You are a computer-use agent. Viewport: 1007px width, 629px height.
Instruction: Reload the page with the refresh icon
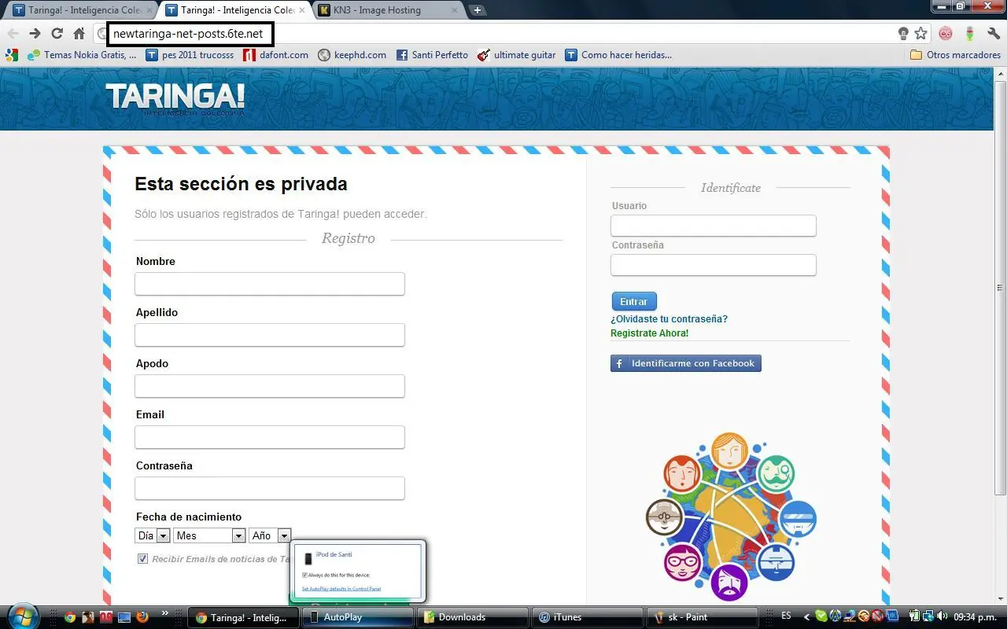click(x=57, y=34)
